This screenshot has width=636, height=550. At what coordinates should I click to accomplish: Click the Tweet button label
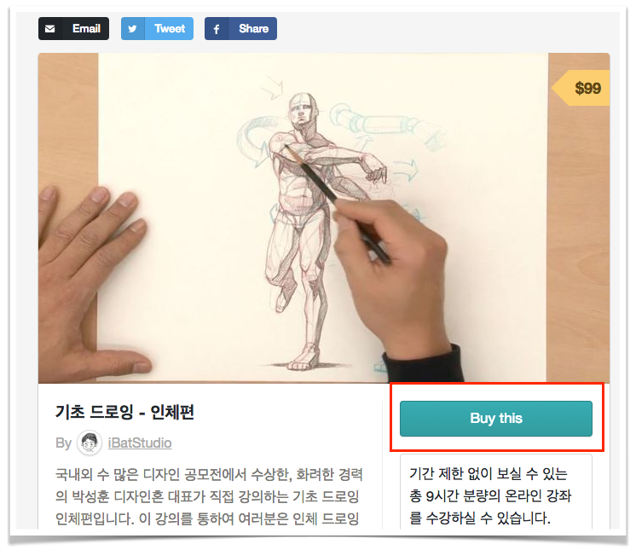[x=170, y=28]
